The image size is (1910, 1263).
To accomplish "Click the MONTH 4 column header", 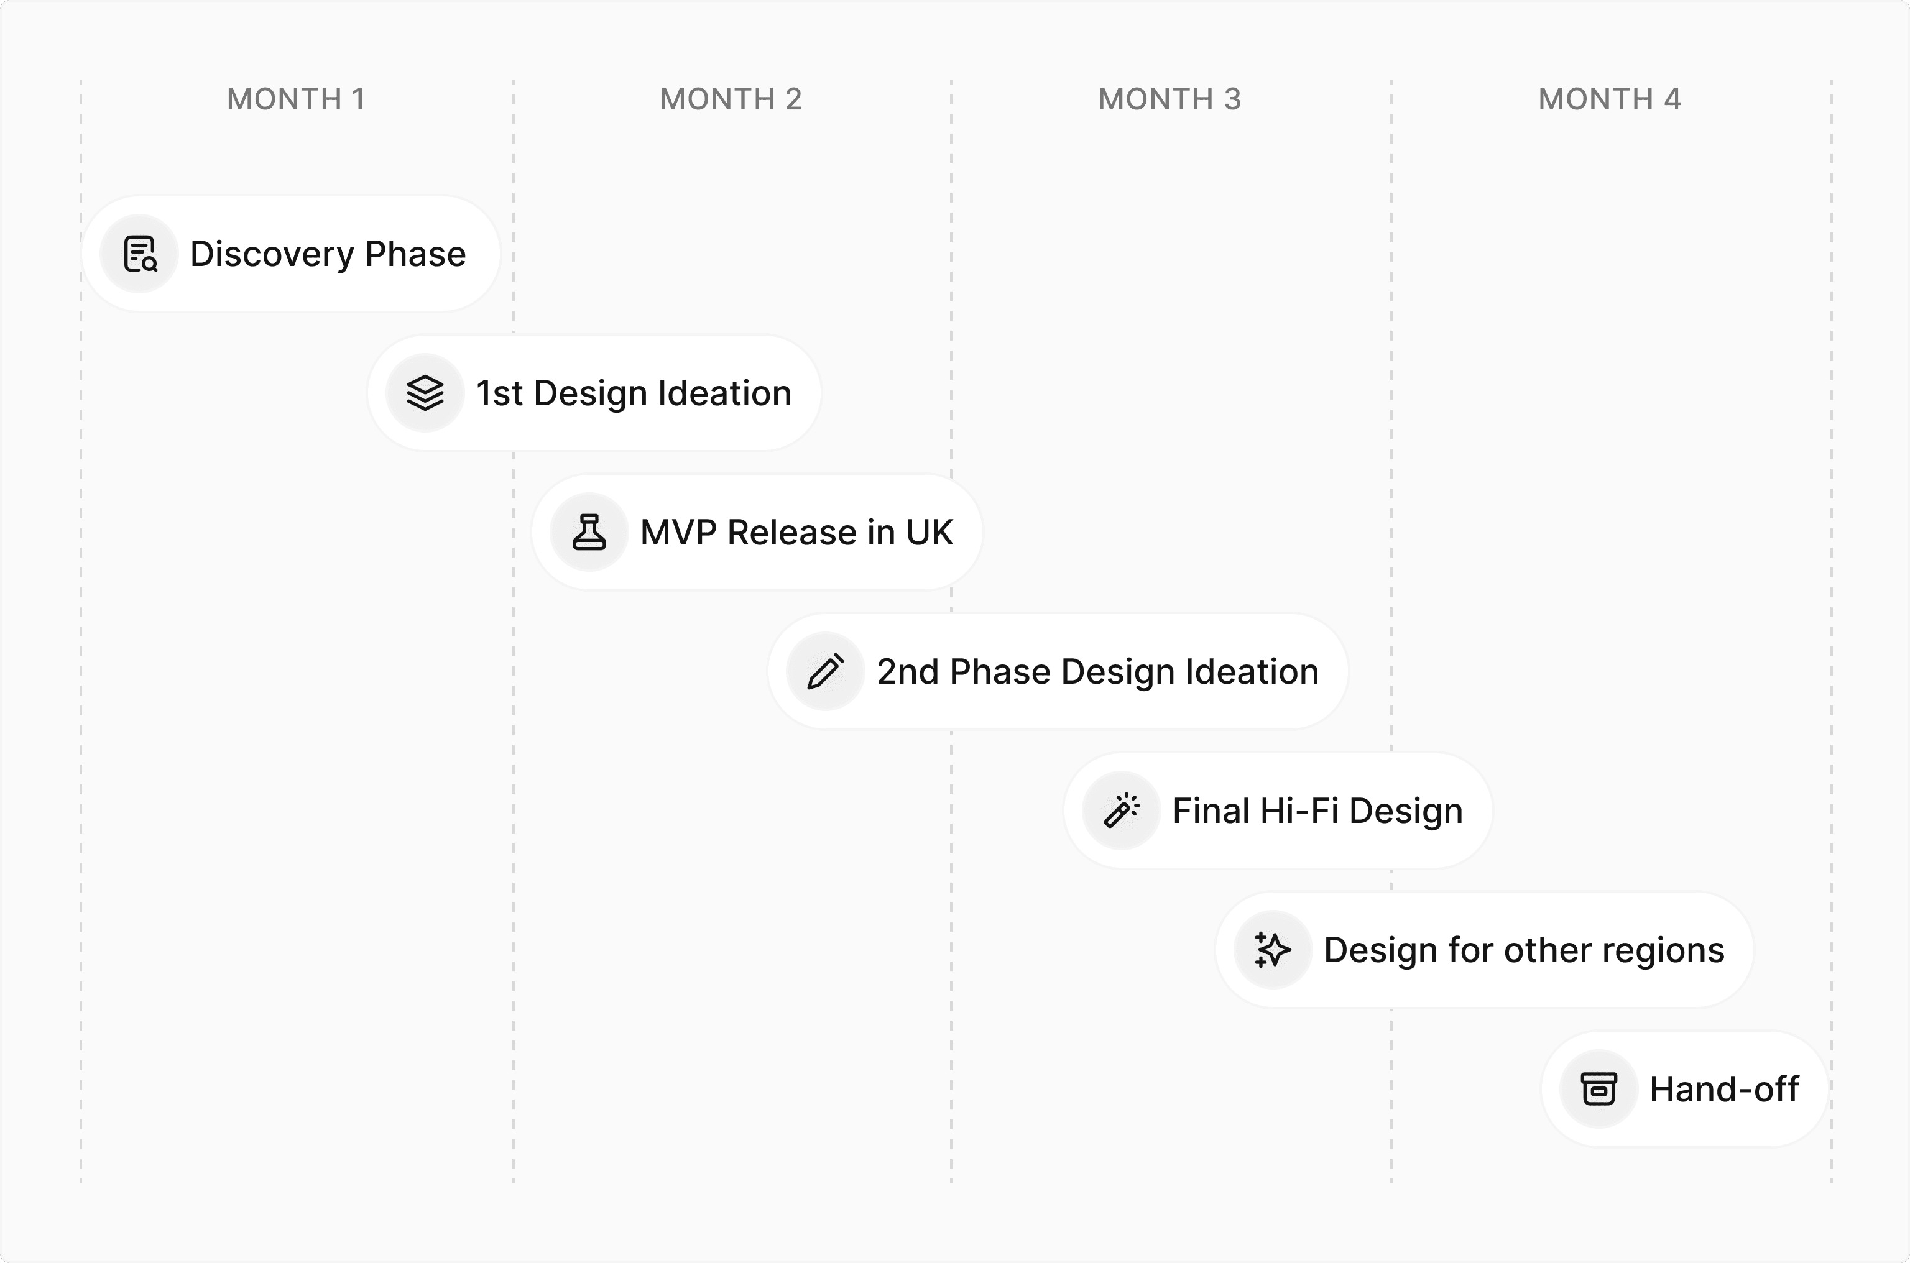I will pos(1610,99).
